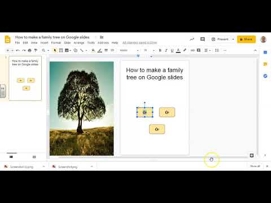The width and height of the screenshot is (271, 203).
Task: Open the options chevron for Screenshot (1).png
Action: point(43,166)
